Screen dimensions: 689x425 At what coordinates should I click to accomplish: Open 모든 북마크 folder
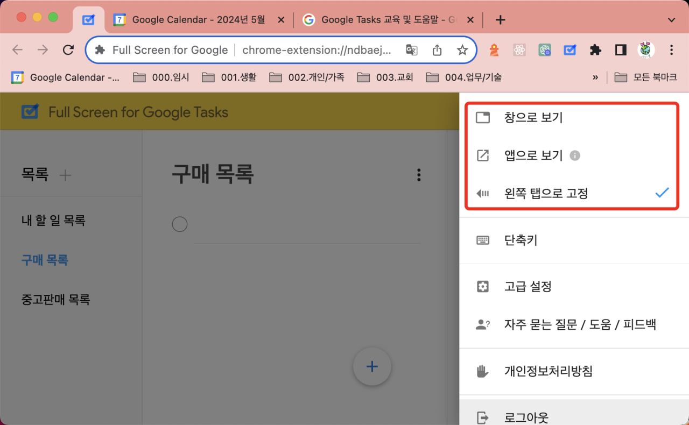(x=645, y=77)
